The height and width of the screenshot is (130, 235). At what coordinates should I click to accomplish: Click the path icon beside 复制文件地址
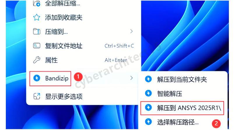(x=37, y=46)
